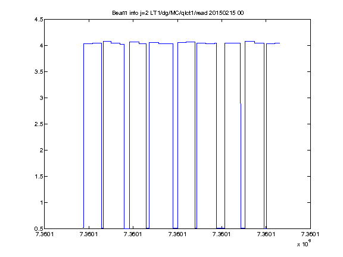343x257 pixels.
Task: Click the "x 10^5" exponent label
Action: [x=304, y=243]
